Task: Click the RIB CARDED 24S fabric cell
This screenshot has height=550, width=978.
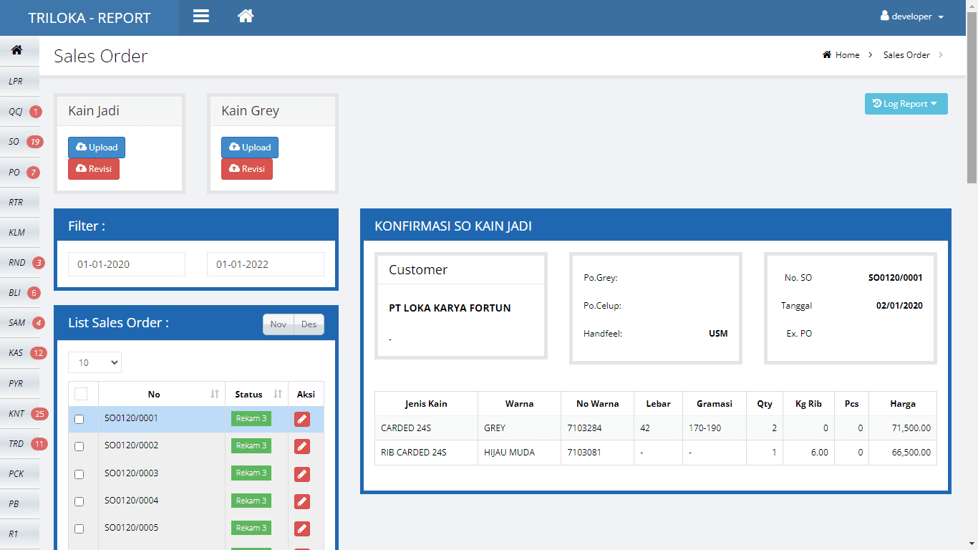Action: coord(426,453)
